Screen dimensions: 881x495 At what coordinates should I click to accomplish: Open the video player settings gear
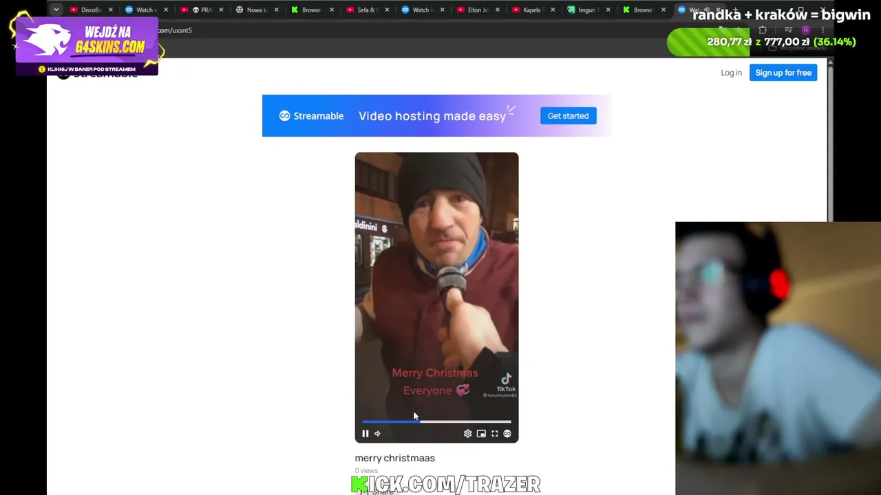point(468,434)
